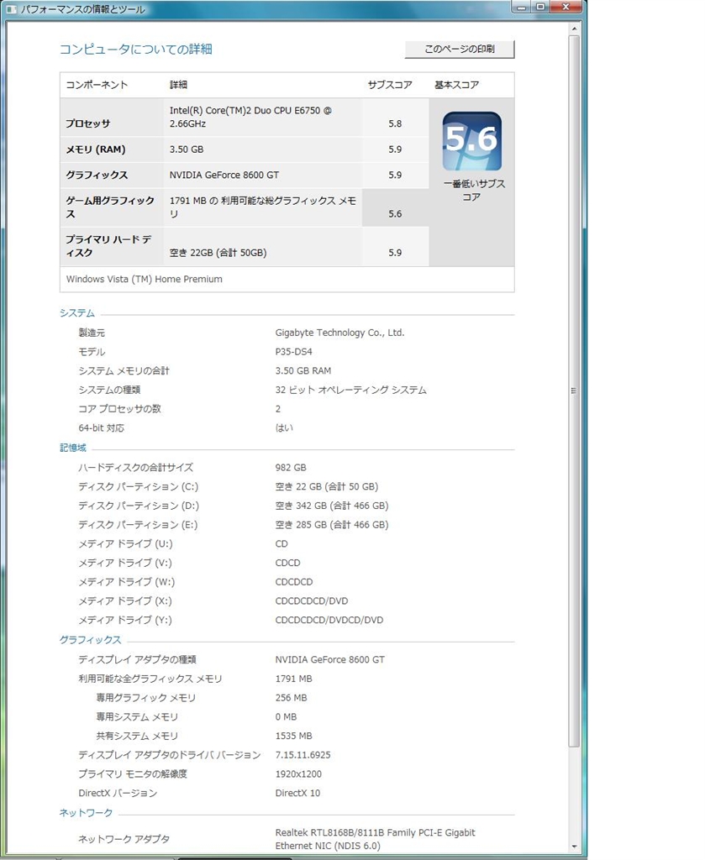The width and height of the screenshot is (705, 860).
Task: Click the 256 MB dedicated graphics memory
Action: 291,698
